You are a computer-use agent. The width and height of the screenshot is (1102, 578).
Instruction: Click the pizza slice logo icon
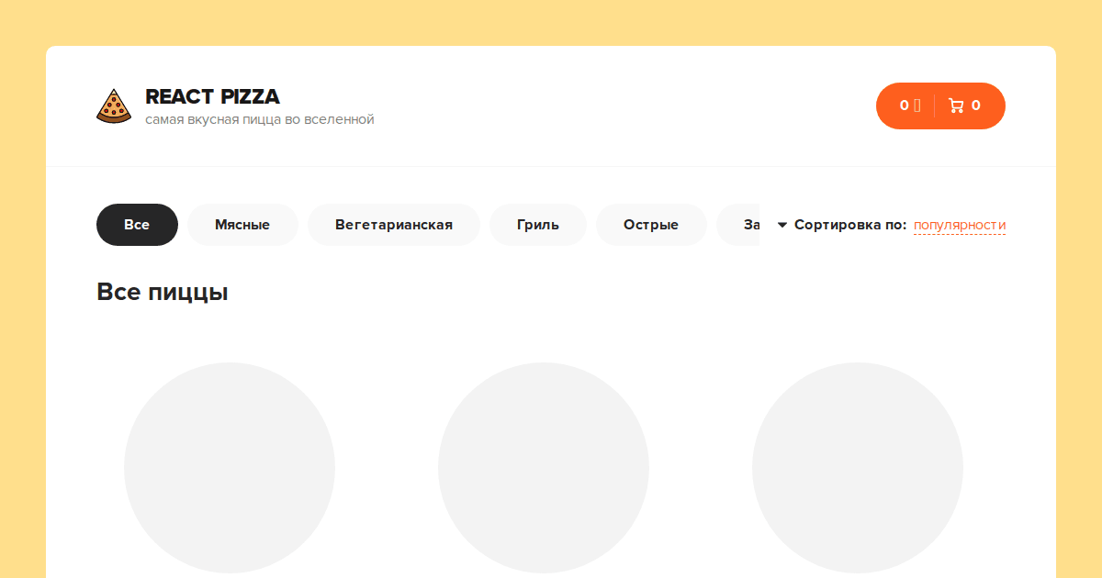114,106
